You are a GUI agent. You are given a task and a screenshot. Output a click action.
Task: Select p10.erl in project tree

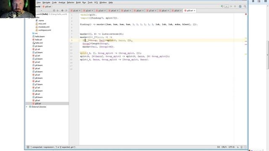38,104
